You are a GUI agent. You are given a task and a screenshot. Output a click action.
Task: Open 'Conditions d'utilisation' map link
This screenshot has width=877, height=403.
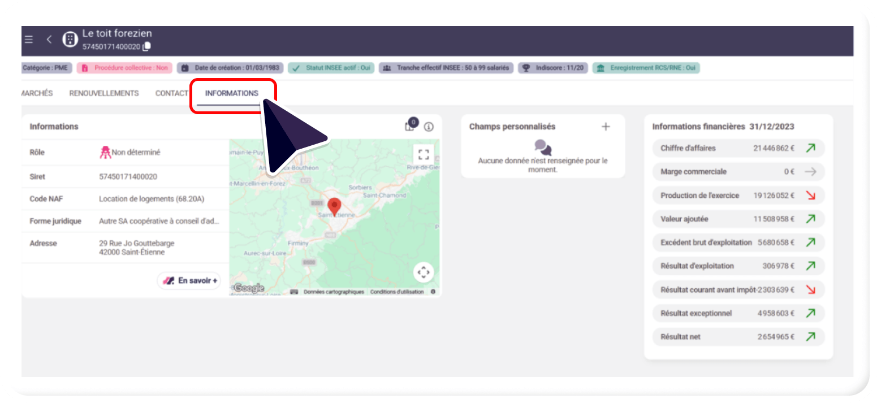(x=396, y=292)
